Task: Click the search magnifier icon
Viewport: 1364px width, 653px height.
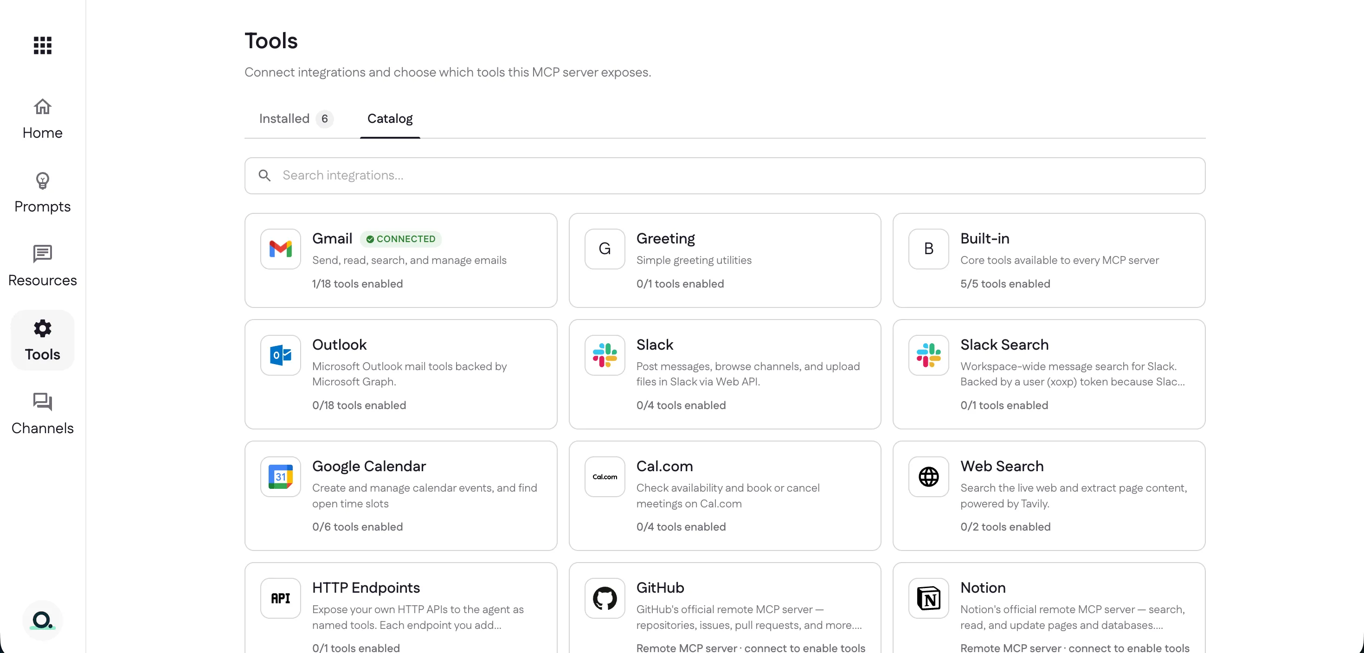Action: tap(265, 176)
